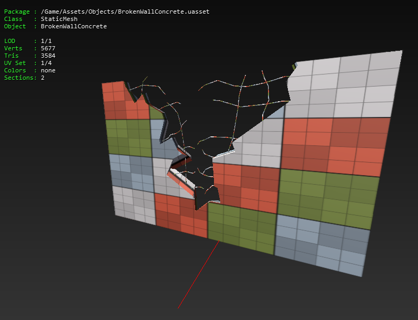
Task: Click the Colors label
Action: (13, 70)
